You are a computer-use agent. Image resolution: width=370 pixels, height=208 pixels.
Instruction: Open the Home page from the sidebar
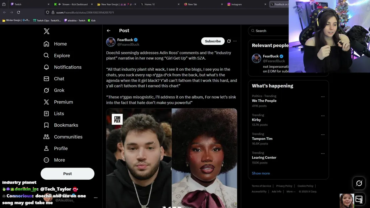(x=55, y=44)
